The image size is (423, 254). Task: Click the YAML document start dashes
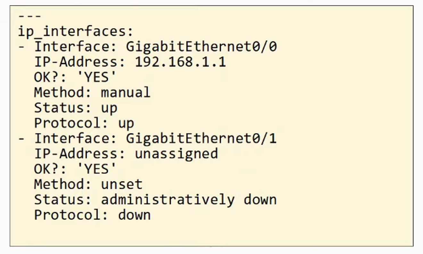click(29, 16)
